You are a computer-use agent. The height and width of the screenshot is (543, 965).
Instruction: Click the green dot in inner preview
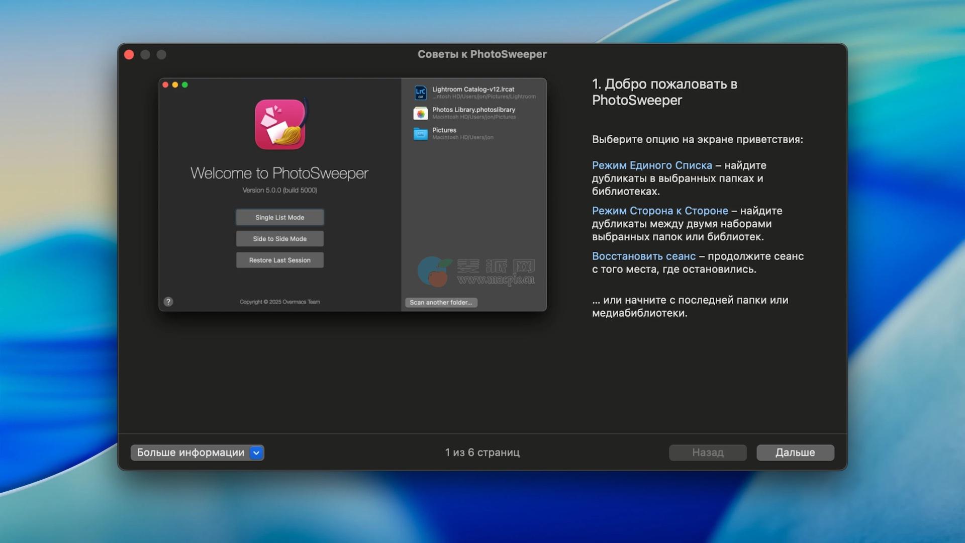click(x=185, y=85)
